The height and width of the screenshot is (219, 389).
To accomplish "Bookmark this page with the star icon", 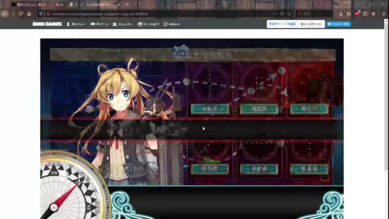I will [289, 14].
